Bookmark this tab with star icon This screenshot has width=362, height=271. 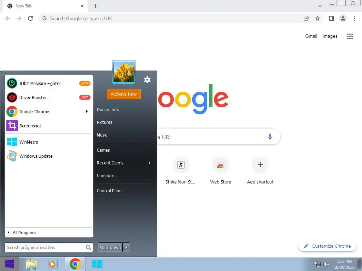[317, 18]
